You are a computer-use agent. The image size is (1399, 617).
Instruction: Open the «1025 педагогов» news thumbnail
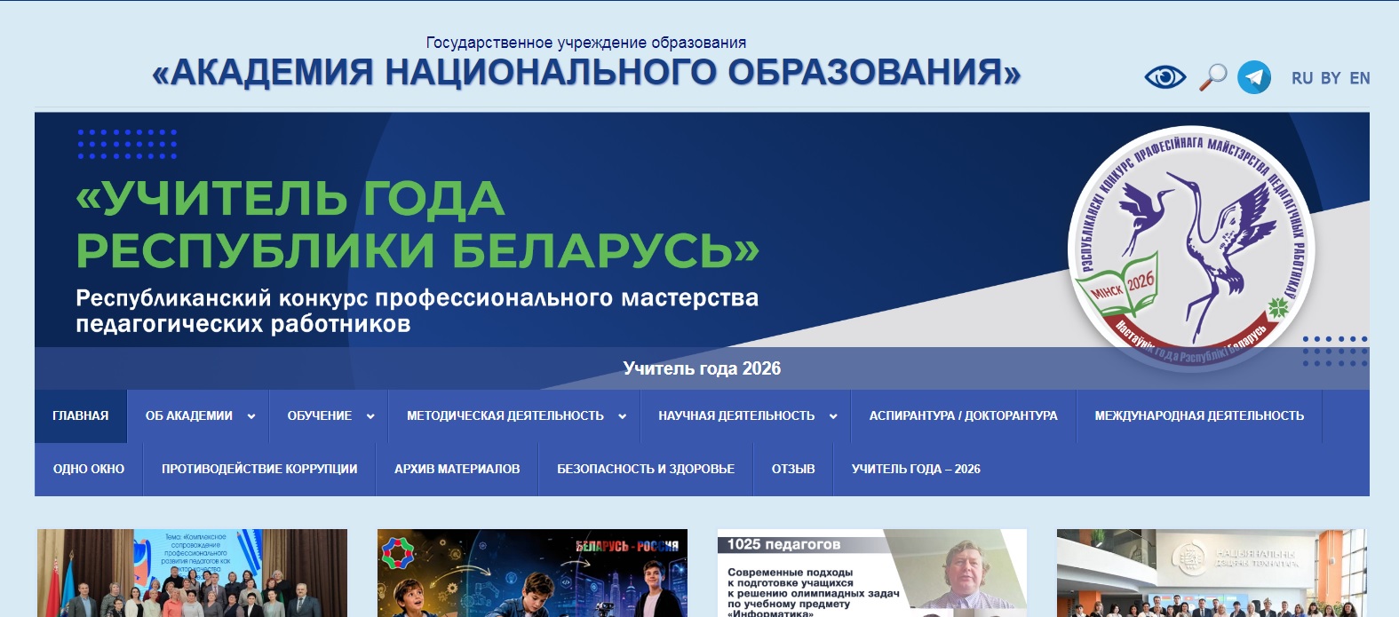872,573
